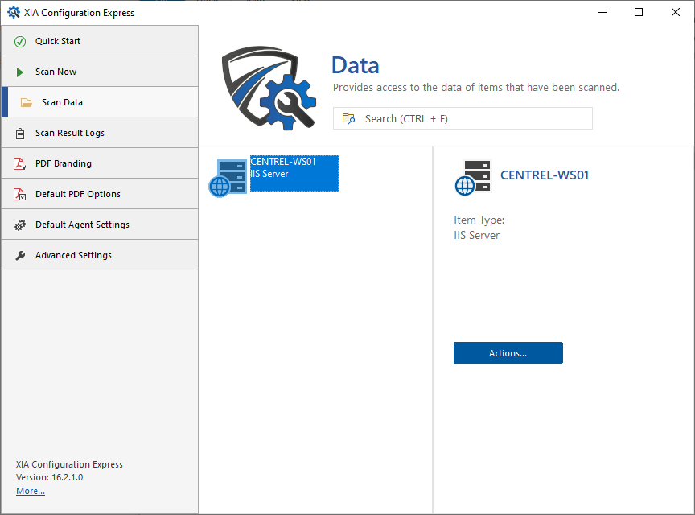Click the 'Version: 16.2.1.0' text

50,477
